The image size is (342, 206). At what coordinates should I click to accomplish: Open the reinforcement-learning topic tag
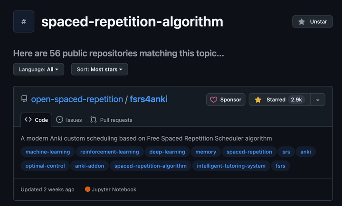tap(110, 152)
